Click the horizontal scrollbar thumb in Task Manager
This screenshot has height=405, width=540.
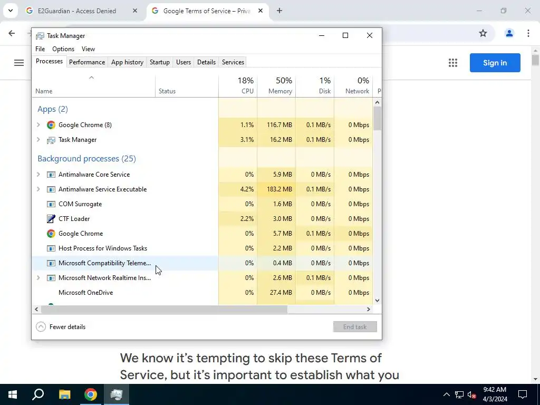(x=164, y=309)
